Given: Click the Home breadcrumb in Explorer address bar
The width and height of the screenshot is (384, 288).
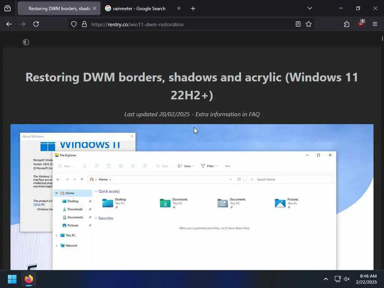Looking at the screenshot, I should coord(103,180).
